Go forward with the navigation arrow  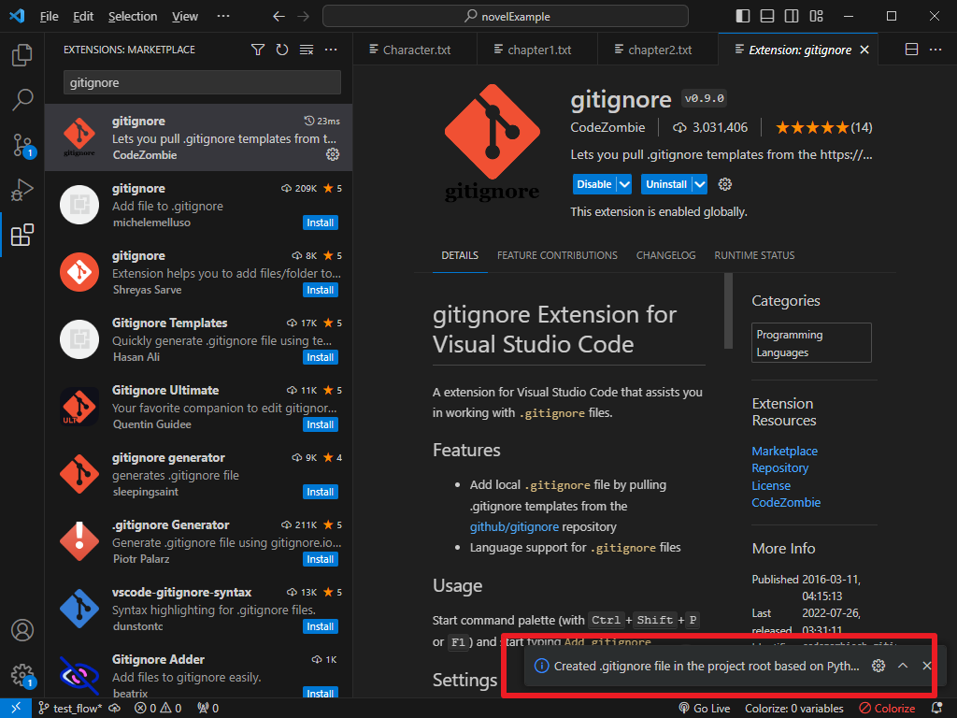304,17
